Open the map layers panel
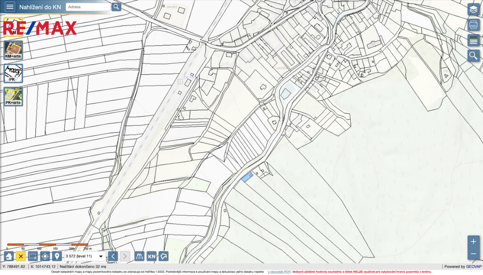This screenshot has width=483, height=275. [x=473, y=9]
